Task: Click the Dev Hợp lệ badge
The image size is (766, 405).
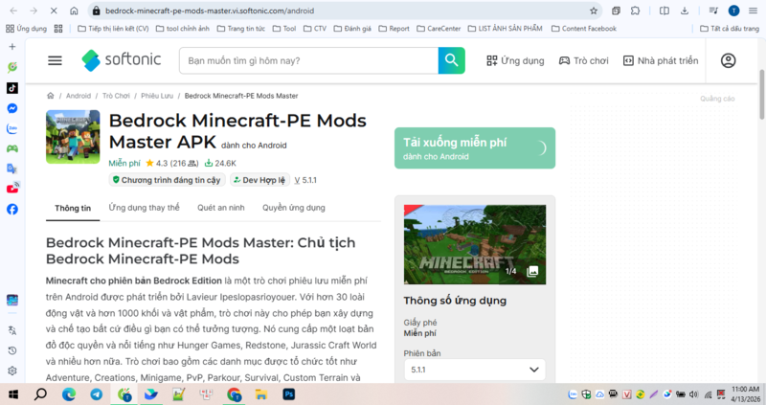Action: 259,180
